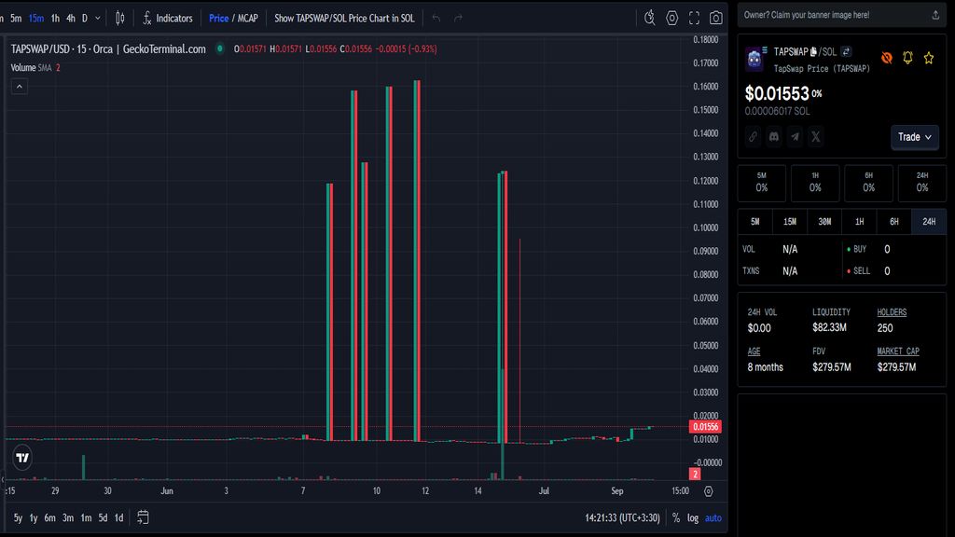Click the upload banner image icon
955x537 pixels.
click(x=935, y=15)
